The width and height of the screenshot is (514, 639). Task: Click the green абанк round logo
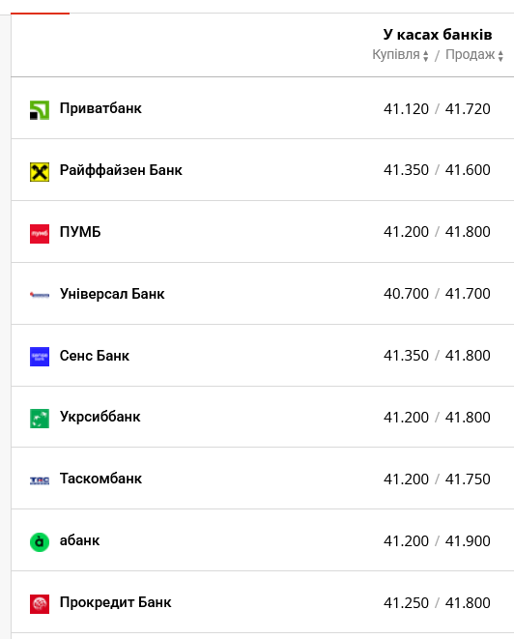coord(40,542)
